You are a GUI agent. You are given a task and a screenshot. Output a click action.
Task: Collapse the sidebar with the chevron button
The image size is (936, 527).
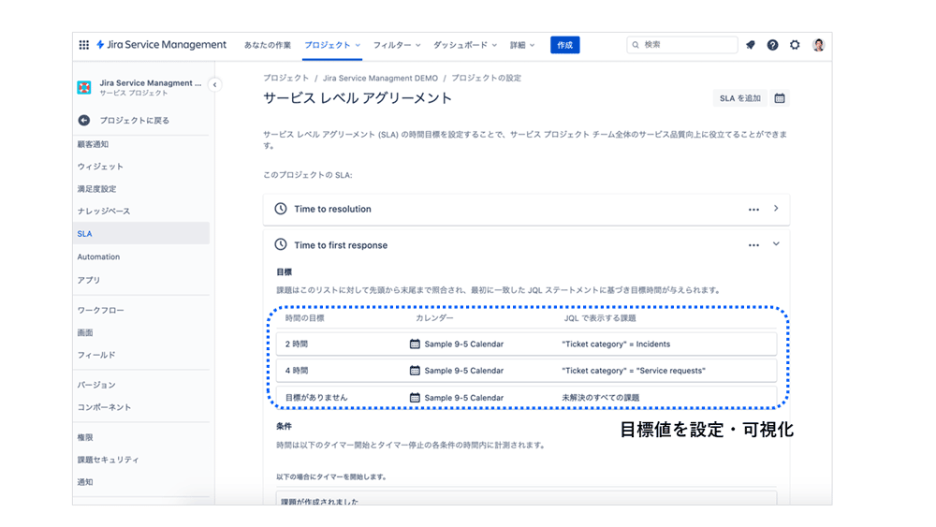(215, 85)
